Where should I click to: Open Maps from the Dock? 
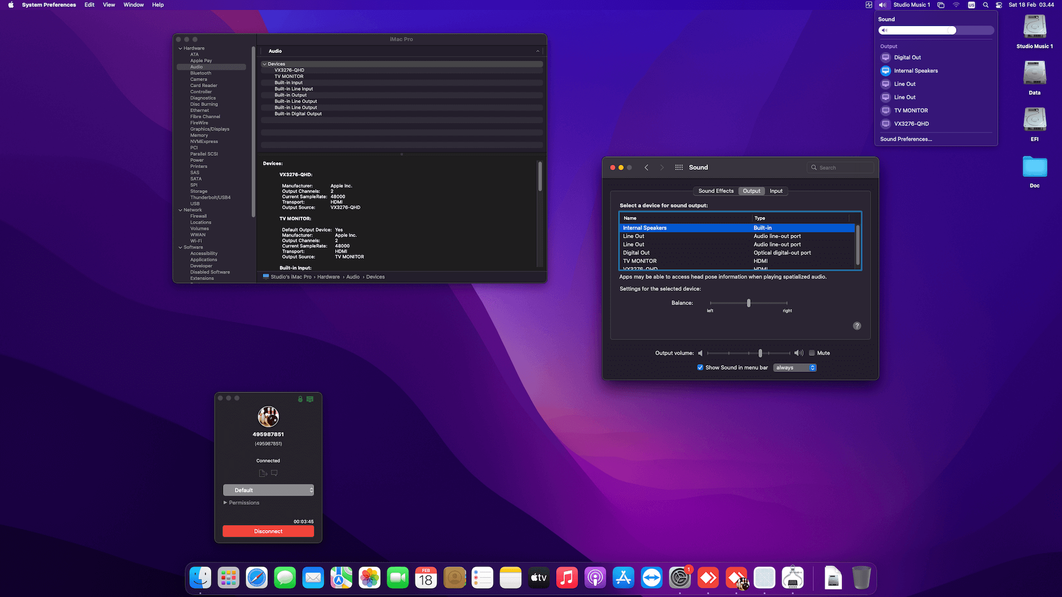[341, 578]
